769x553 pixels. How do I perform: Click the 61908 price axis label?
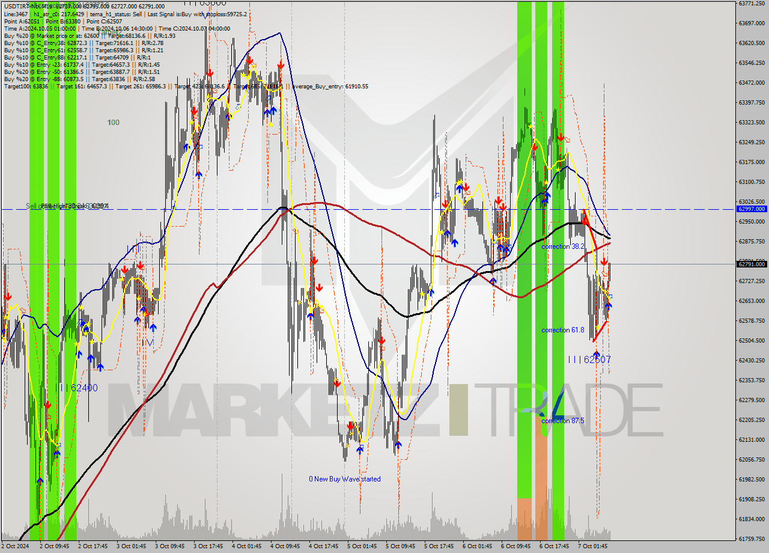point(751,499)
